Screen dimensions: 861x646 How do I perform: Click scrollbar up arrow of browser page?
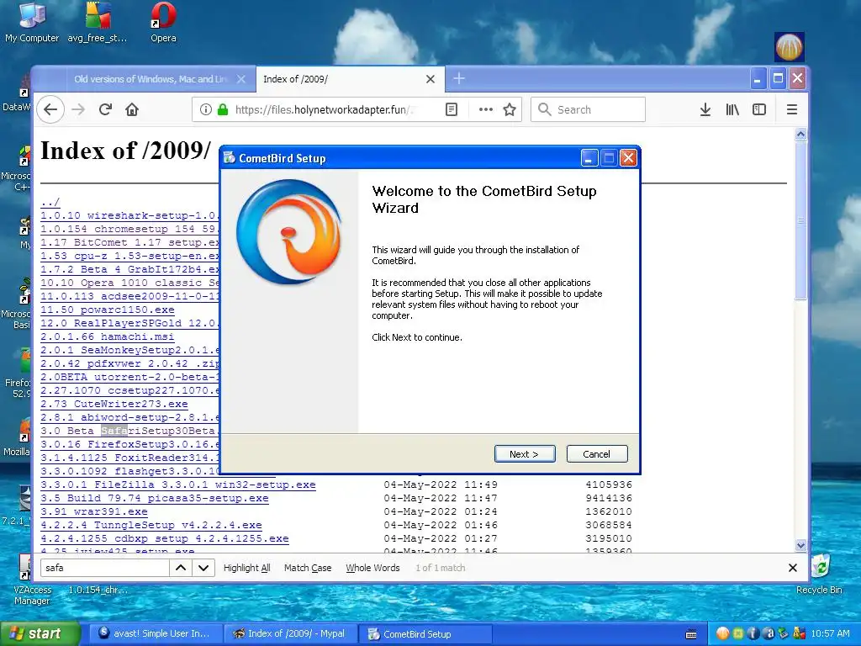(x=800, y=134)
